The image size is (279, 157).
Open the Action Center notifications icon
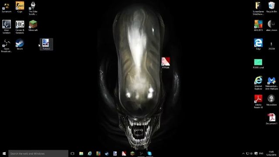point(256,154)
